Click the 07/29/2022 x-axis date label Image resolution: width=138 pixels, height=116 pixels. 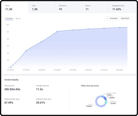tap(89, 70)
